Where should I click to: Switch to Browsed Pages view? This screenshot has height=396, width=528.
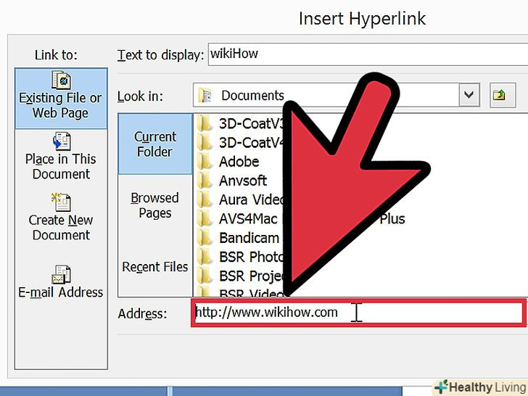pos(155,205)
